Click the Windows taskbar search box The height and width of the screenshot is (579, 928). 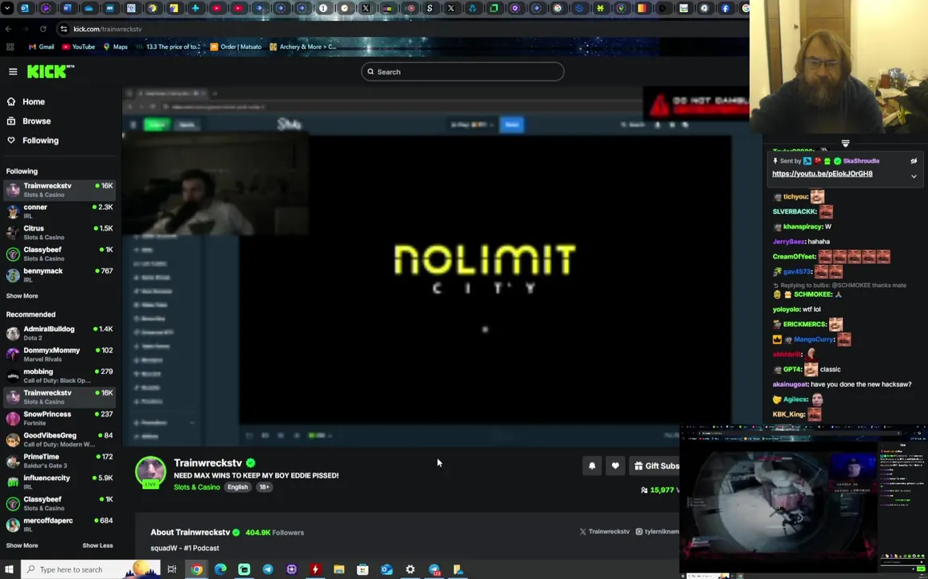coord(91,569)
